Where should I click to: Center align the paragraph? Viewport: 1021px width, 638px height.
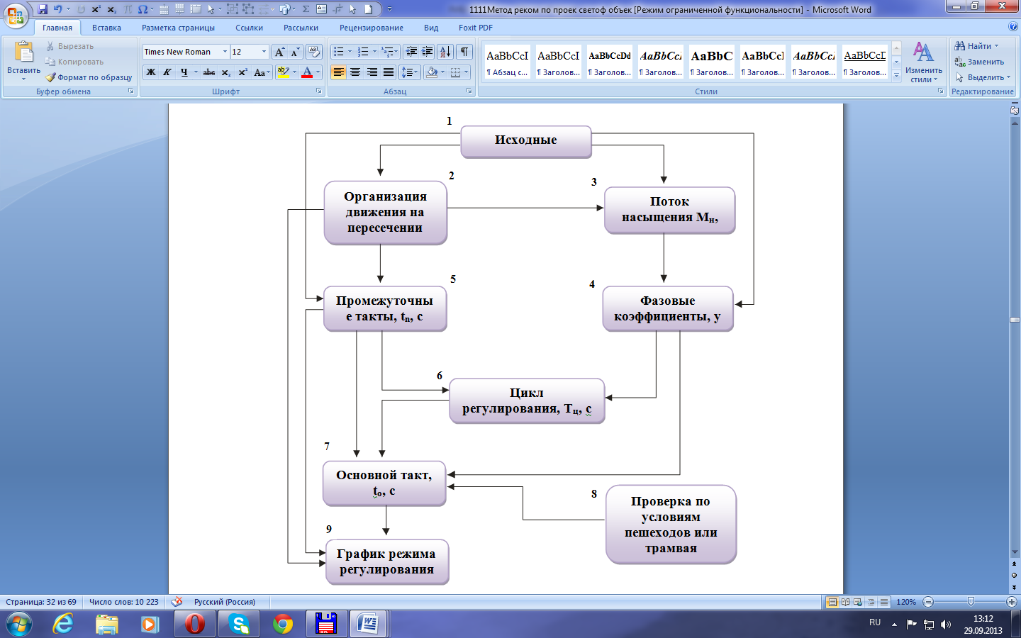point(355,72)
